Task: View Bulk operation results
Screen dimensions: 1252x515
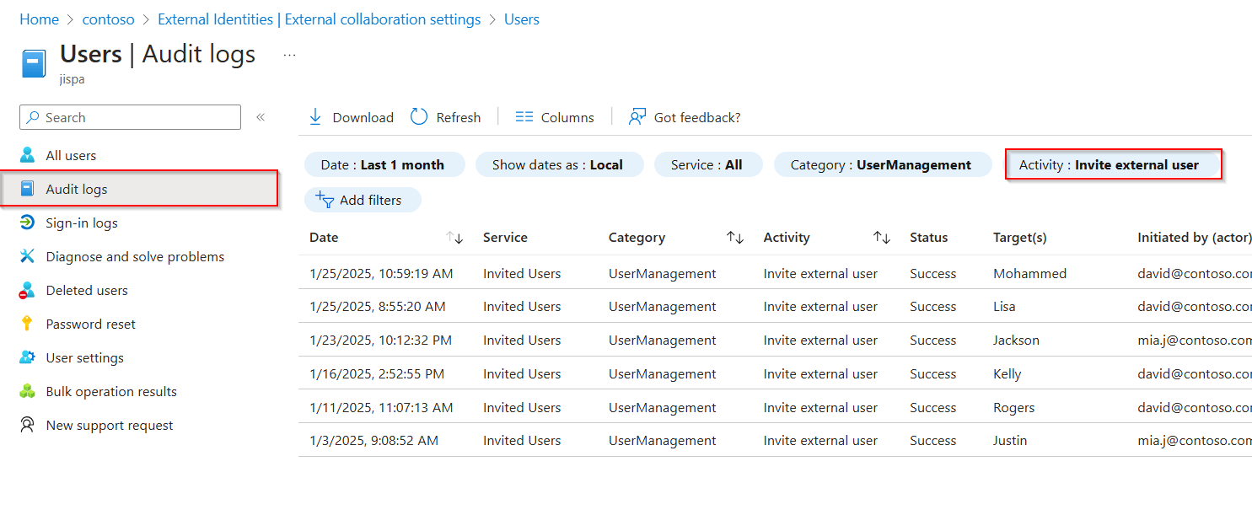Action: pyautogui.click(x=111, y=391)
